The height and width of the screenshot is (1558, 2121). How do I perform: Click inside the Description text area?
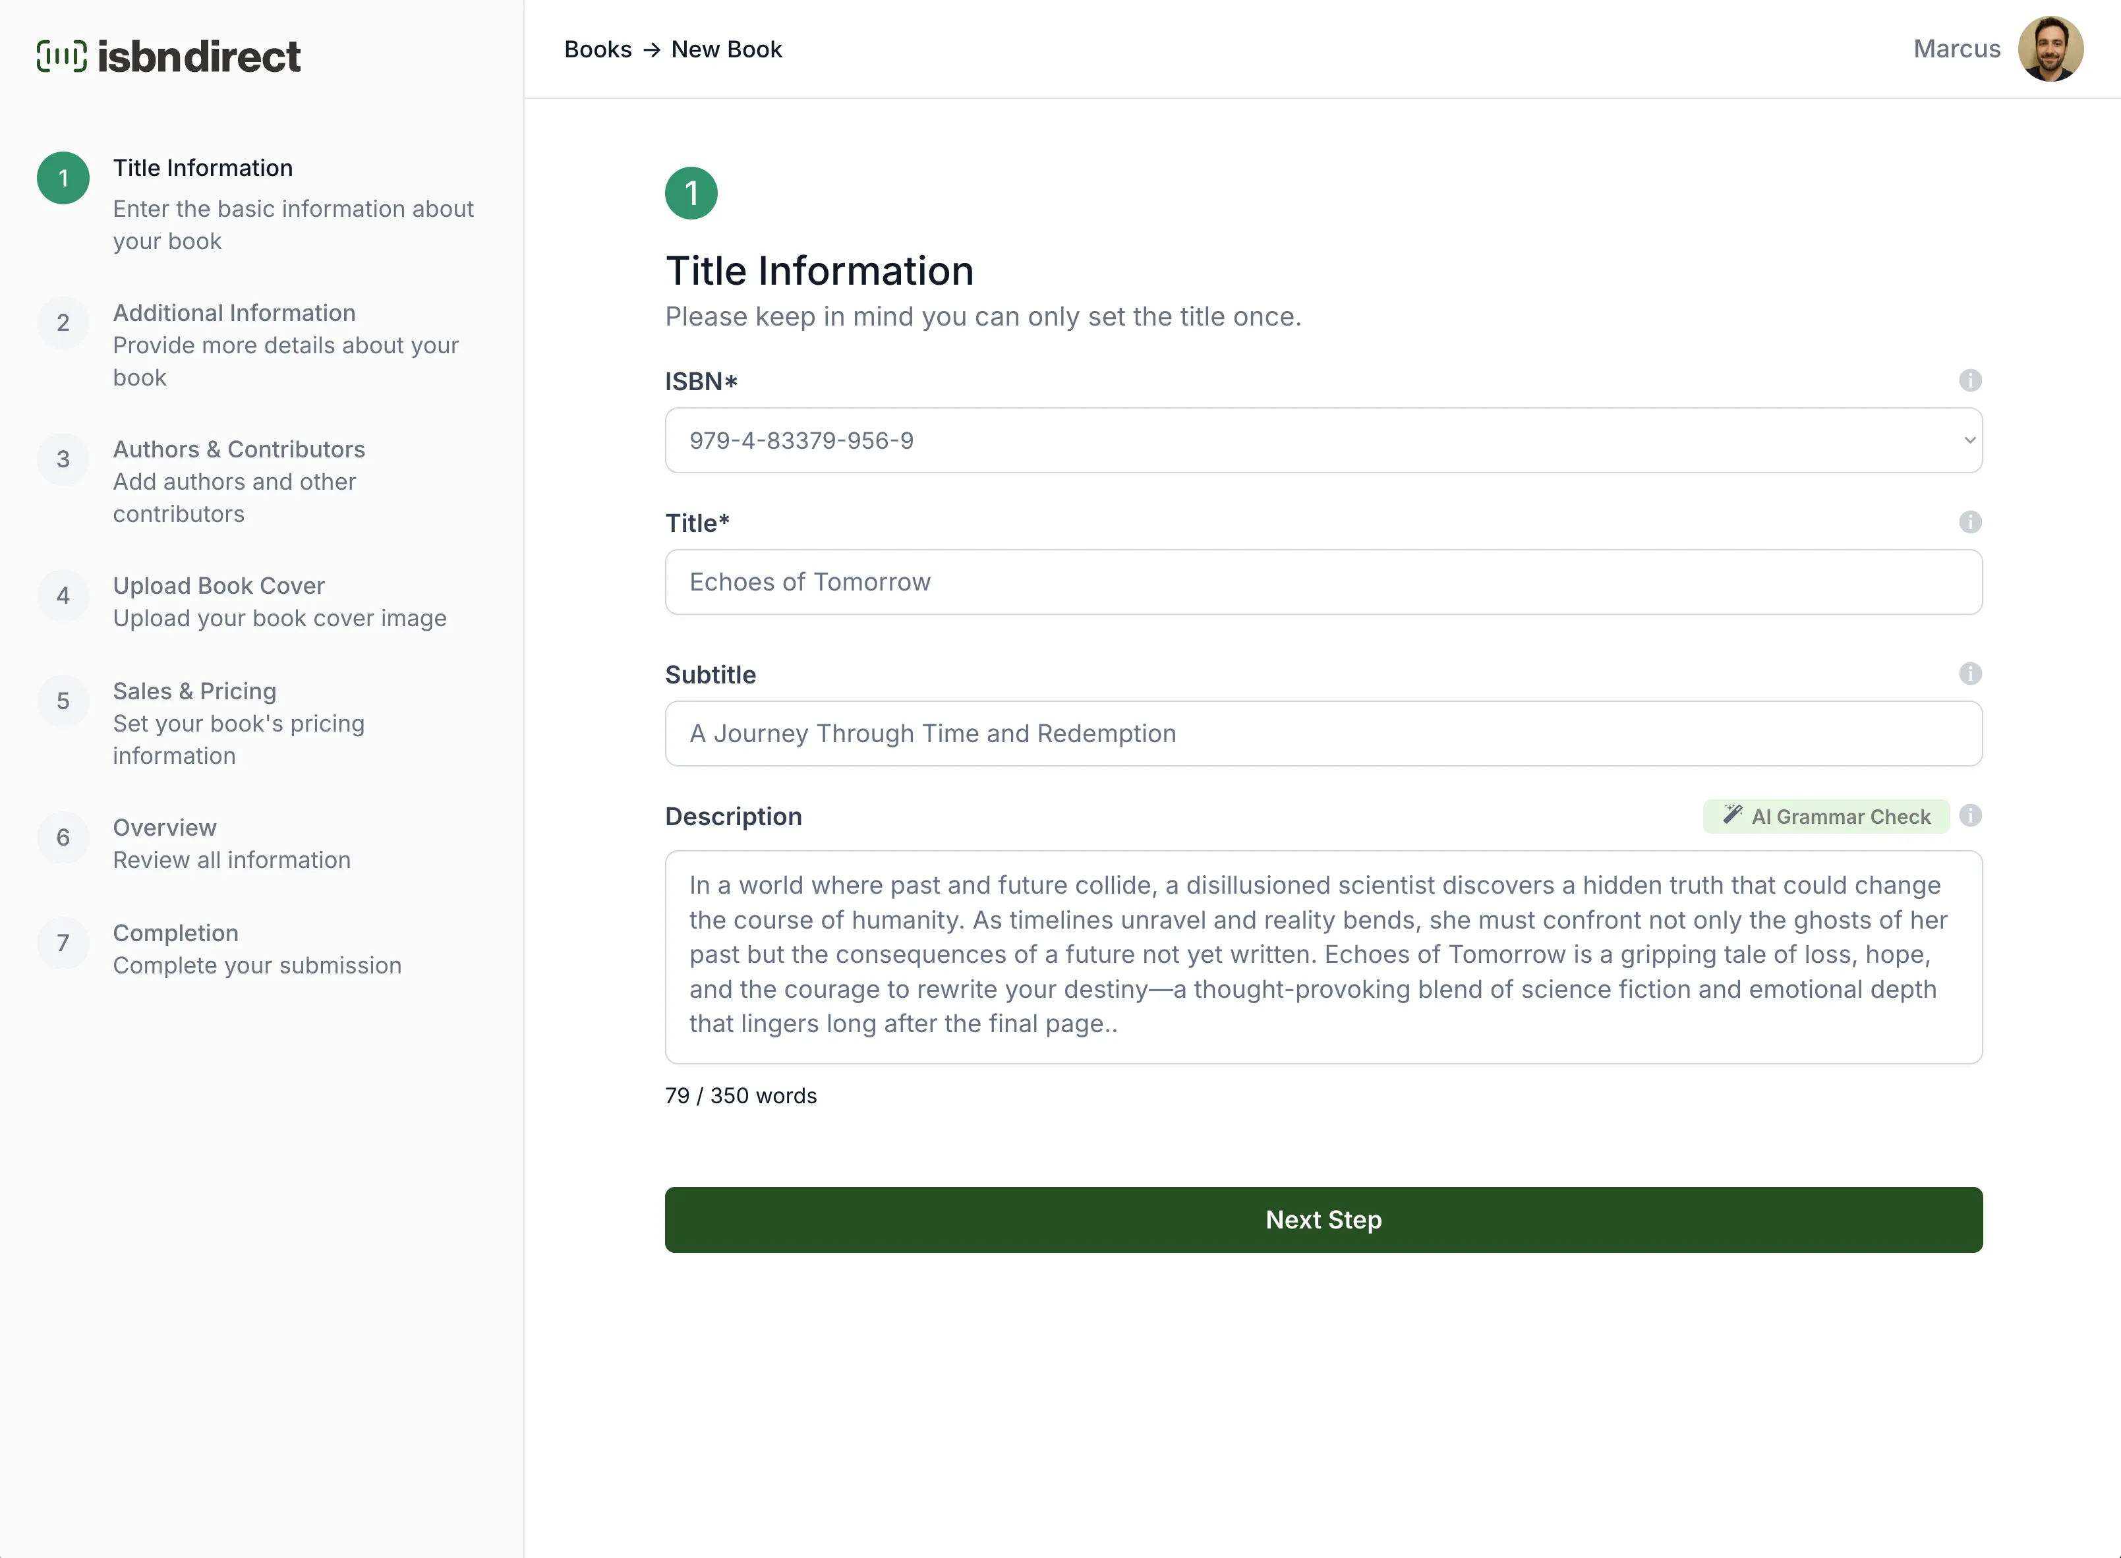click(1322, 956)
